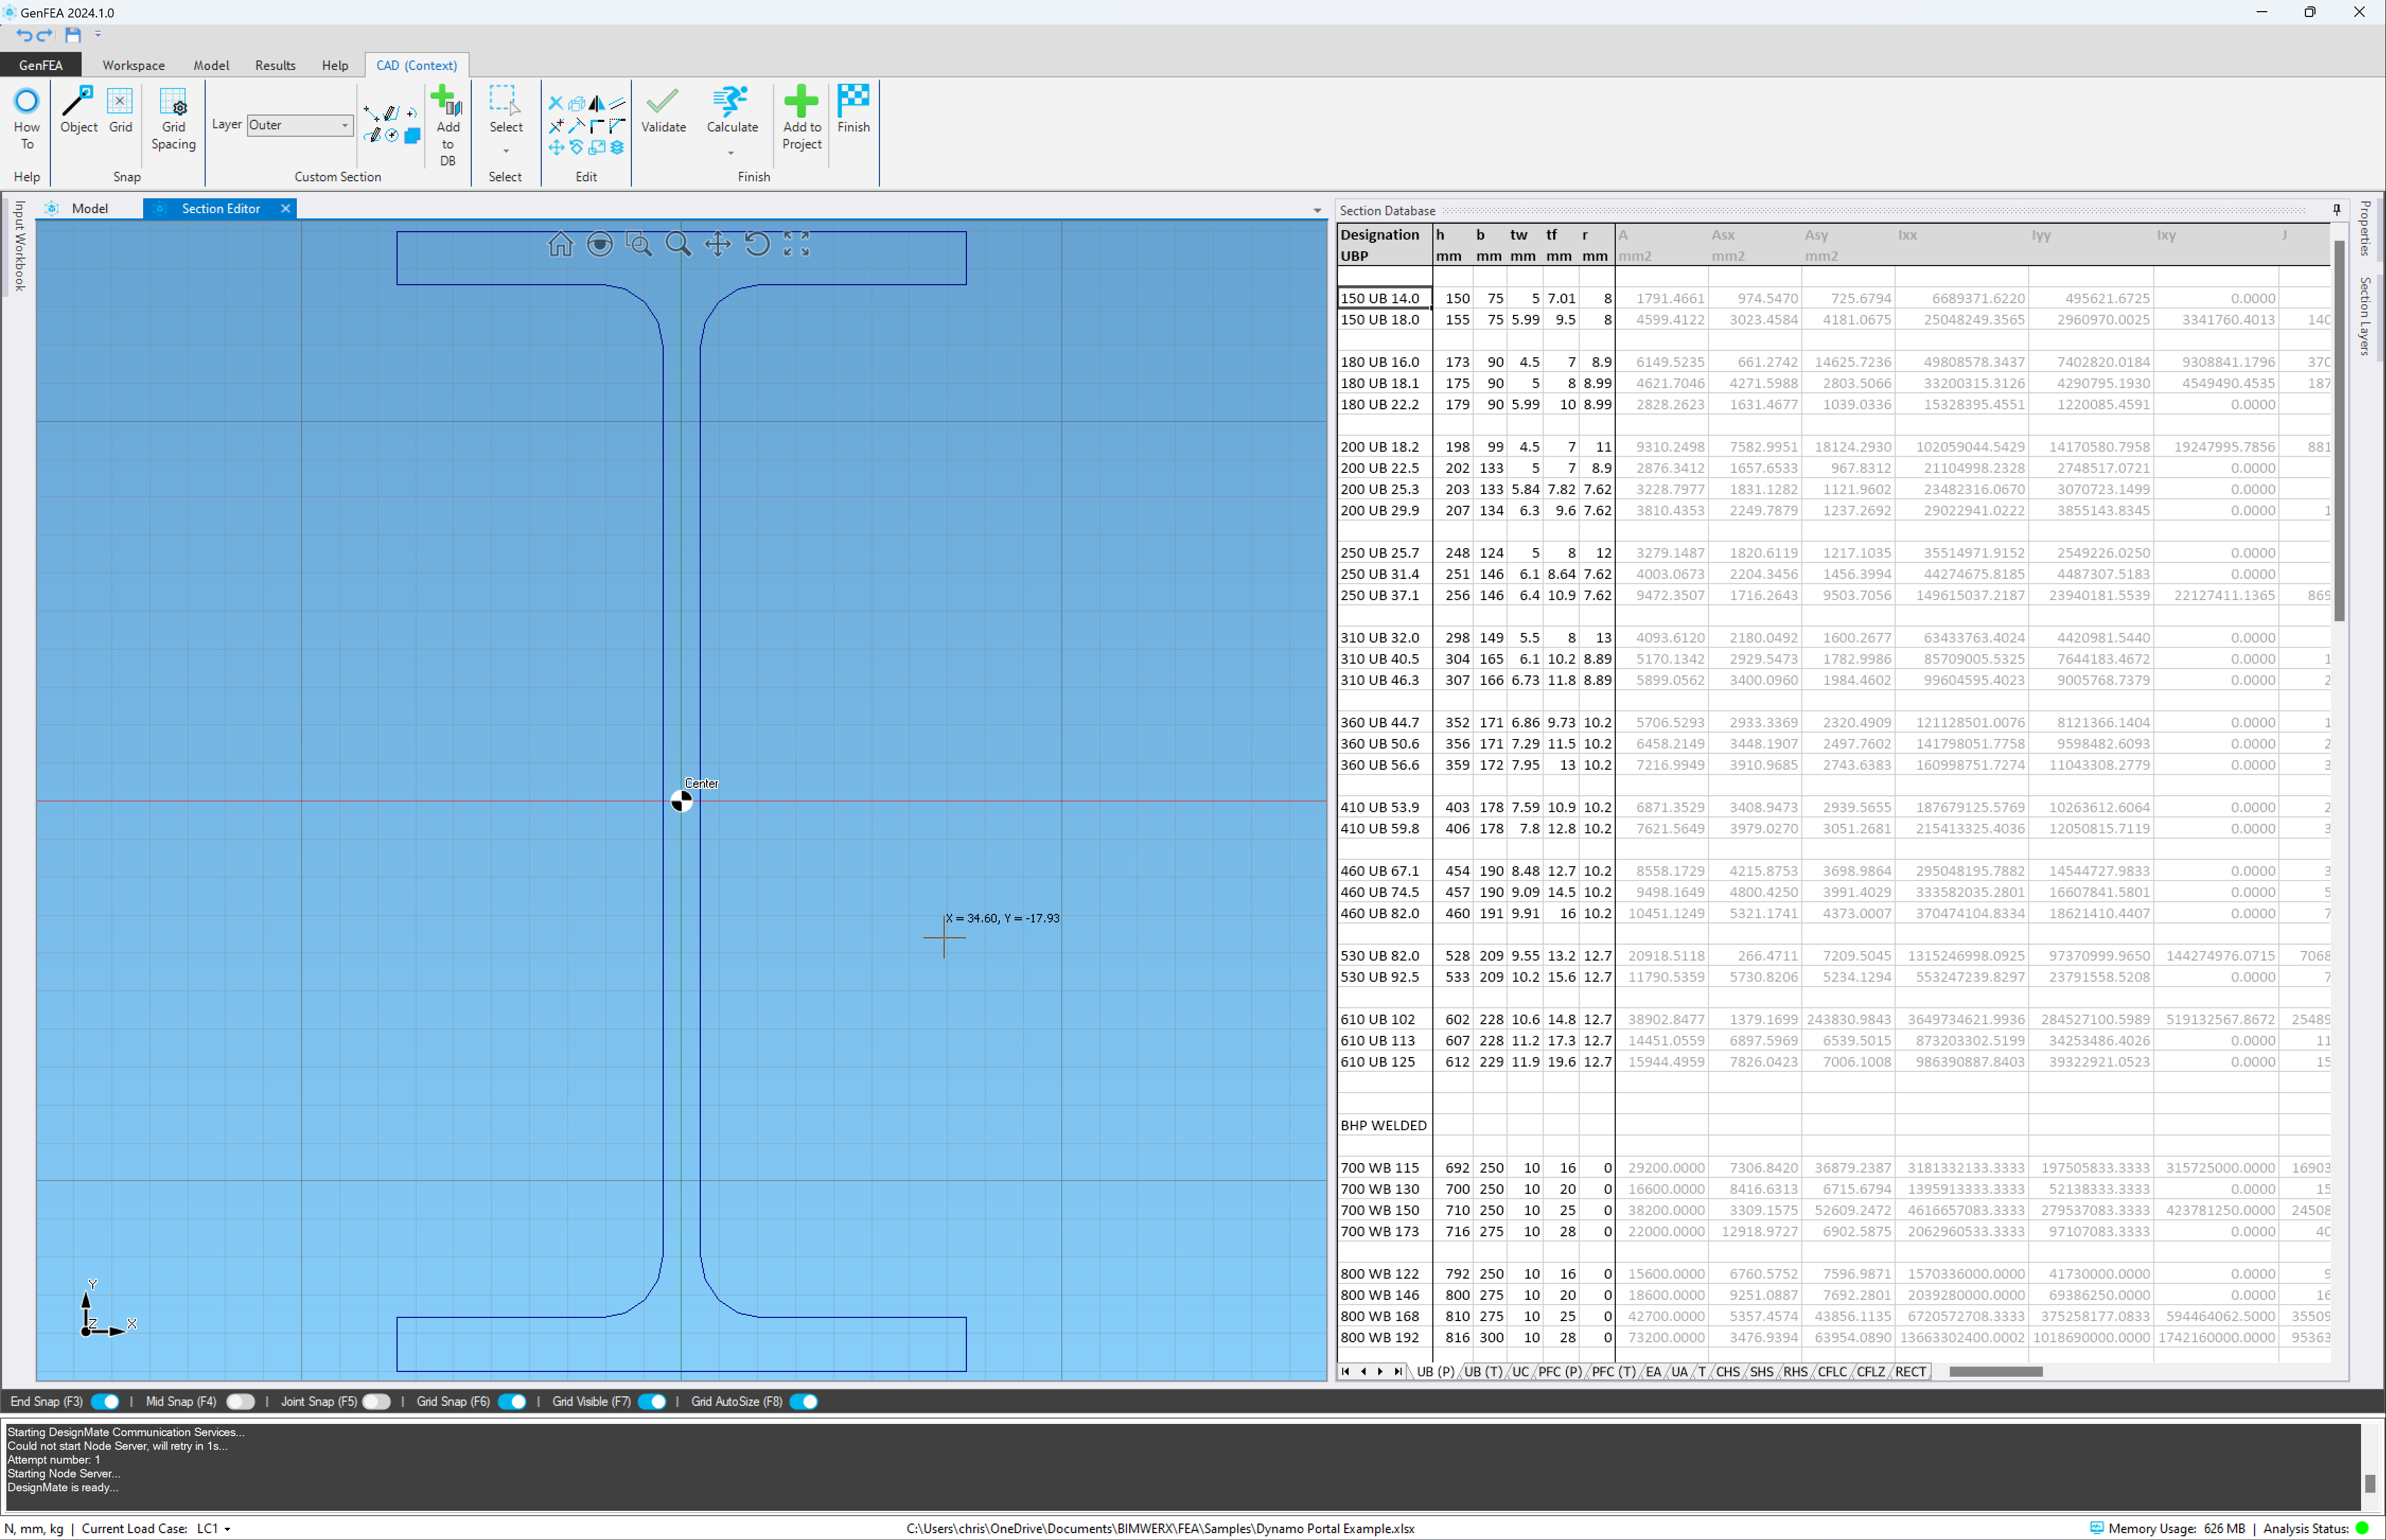
Task: Select the RHS sheet tab
Action: pos(1795,1372)
